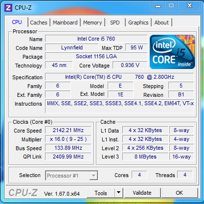Click the L1 Data size 4 x 32 KBytes

pos(145,130)
